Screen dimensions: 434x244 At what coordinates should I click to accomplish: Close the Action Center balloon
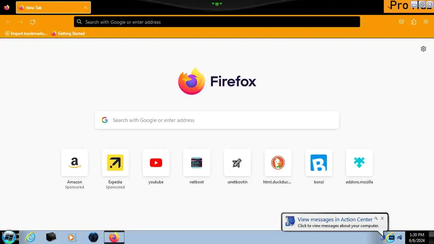(x=382, y=218)
